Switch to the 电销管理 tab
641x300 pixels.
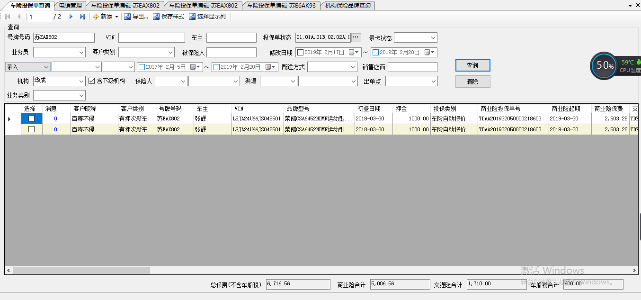coord(70,6)
